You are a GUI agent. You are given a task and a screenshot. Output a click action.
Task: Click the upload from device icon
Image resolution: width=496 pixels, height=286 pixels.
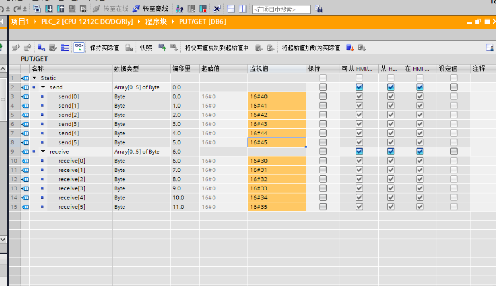coord(60,9)
